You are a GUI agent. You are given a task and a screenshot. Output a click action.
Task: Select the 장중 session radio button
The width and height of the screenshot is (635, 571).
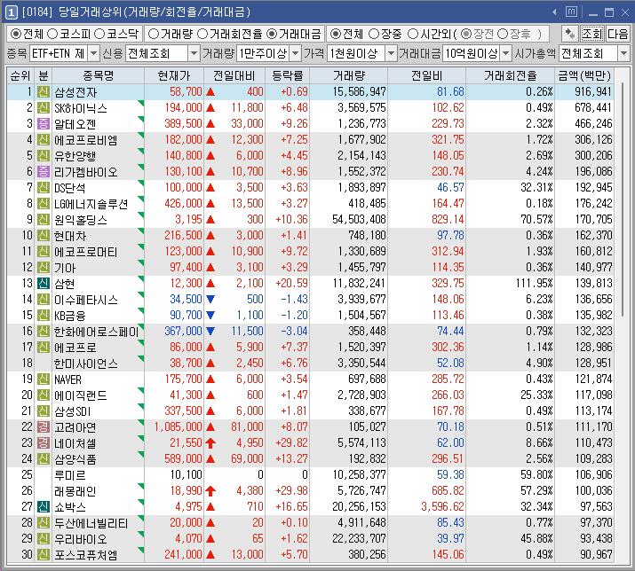374,34
